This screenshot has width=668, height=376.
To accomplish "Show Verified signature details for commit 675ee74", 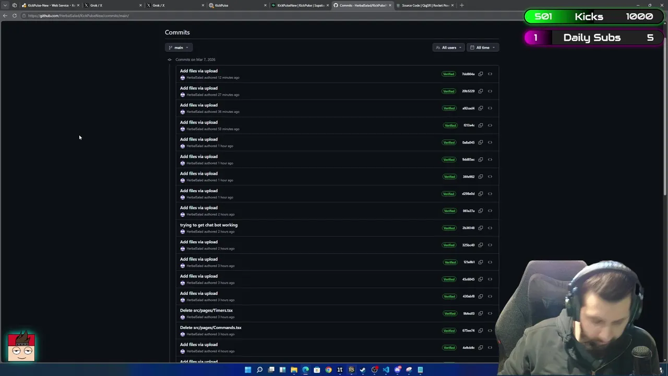I will (449, 331).
